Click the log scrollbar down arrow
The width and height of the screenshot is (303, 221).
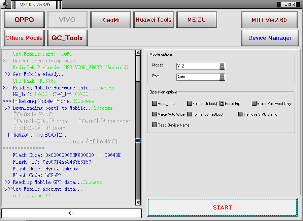point(138,202)
